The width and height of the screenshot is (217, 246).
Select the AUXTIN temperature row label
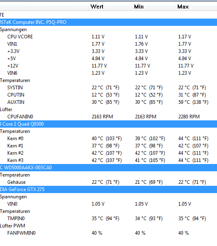16,102
